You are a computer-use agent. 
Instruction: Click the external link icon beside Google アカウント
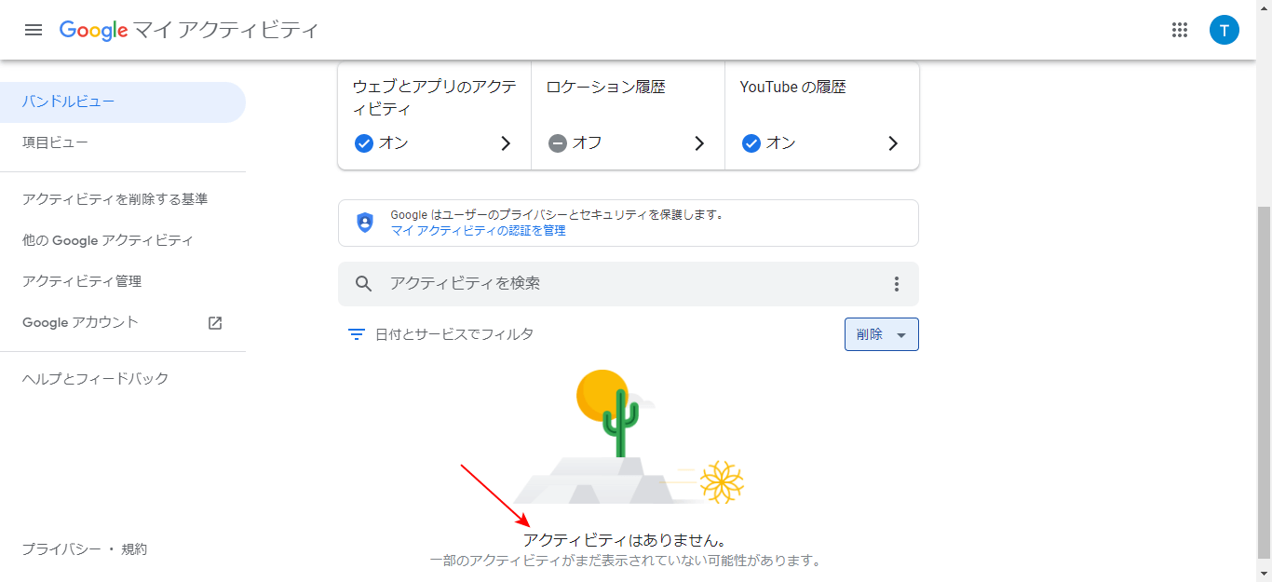[x=215, y=323]
